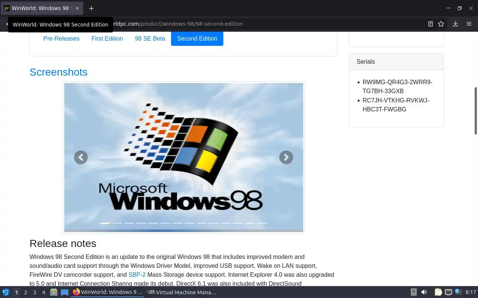Click the Windows 98 splash screenshot
The width and height of the screenshot is (478, 298).
click(184, 157)
